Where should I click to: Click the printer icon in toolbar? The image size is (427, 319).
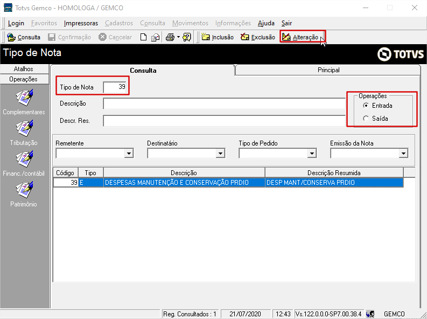click(x=170, y=37)
